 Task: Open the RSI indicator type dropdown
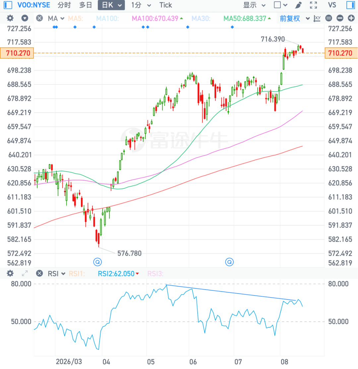click(57, 274)
